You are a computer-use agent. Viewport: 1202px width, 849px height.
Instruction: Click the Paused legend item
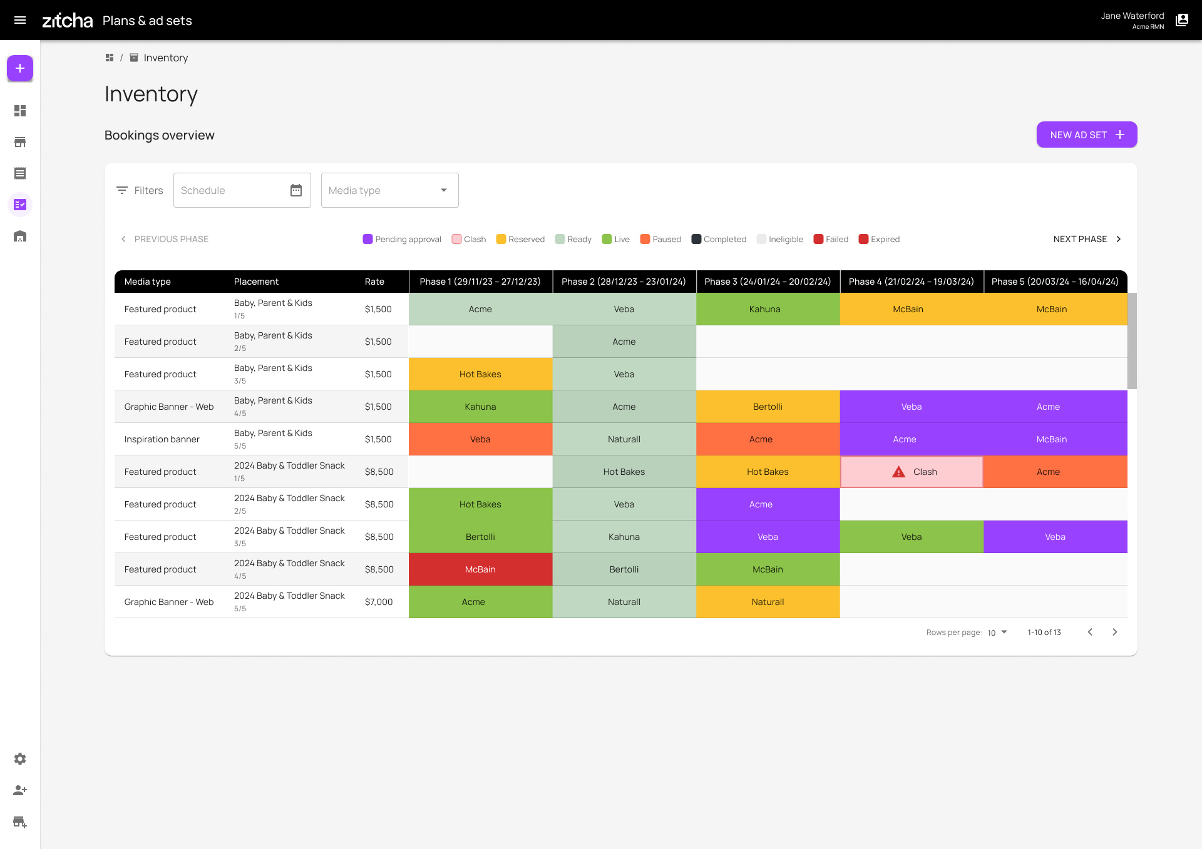pyautogui.click(x=660, y=239)
